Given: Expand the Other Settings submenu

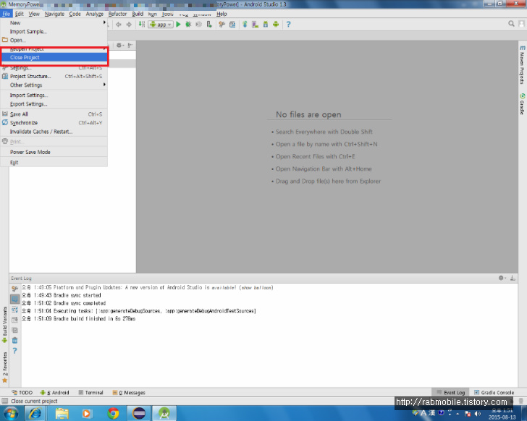Looking at the screenshot, I should point(54,85).
